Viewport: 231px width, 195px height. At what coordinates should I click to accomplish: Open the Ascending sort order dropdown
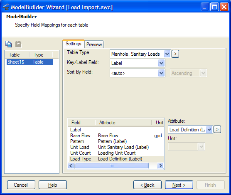pos(203,73)
